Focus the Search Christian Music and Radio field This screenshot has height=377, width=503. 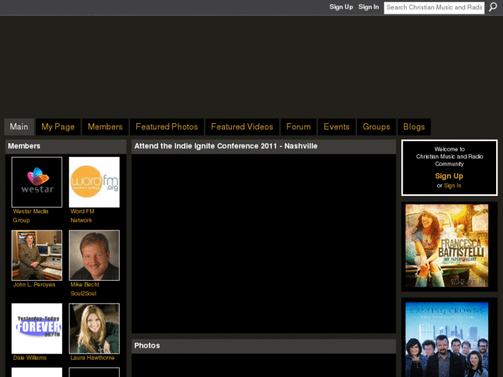[x=434, y=8]
